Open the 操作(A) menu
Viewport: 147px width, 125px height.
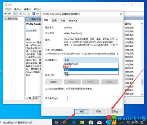pyautogui.click(x=18, y=9)
